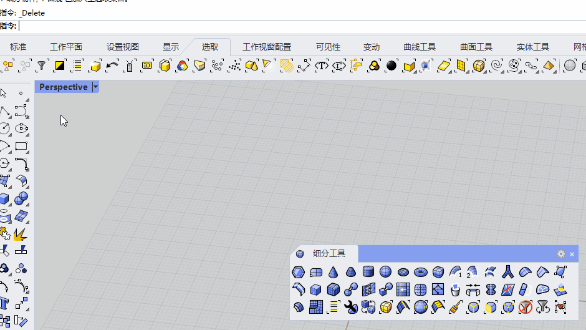
Task: Click the black wrench repair SubD icon
Action: pyautogui.click(x=350, y=307)
